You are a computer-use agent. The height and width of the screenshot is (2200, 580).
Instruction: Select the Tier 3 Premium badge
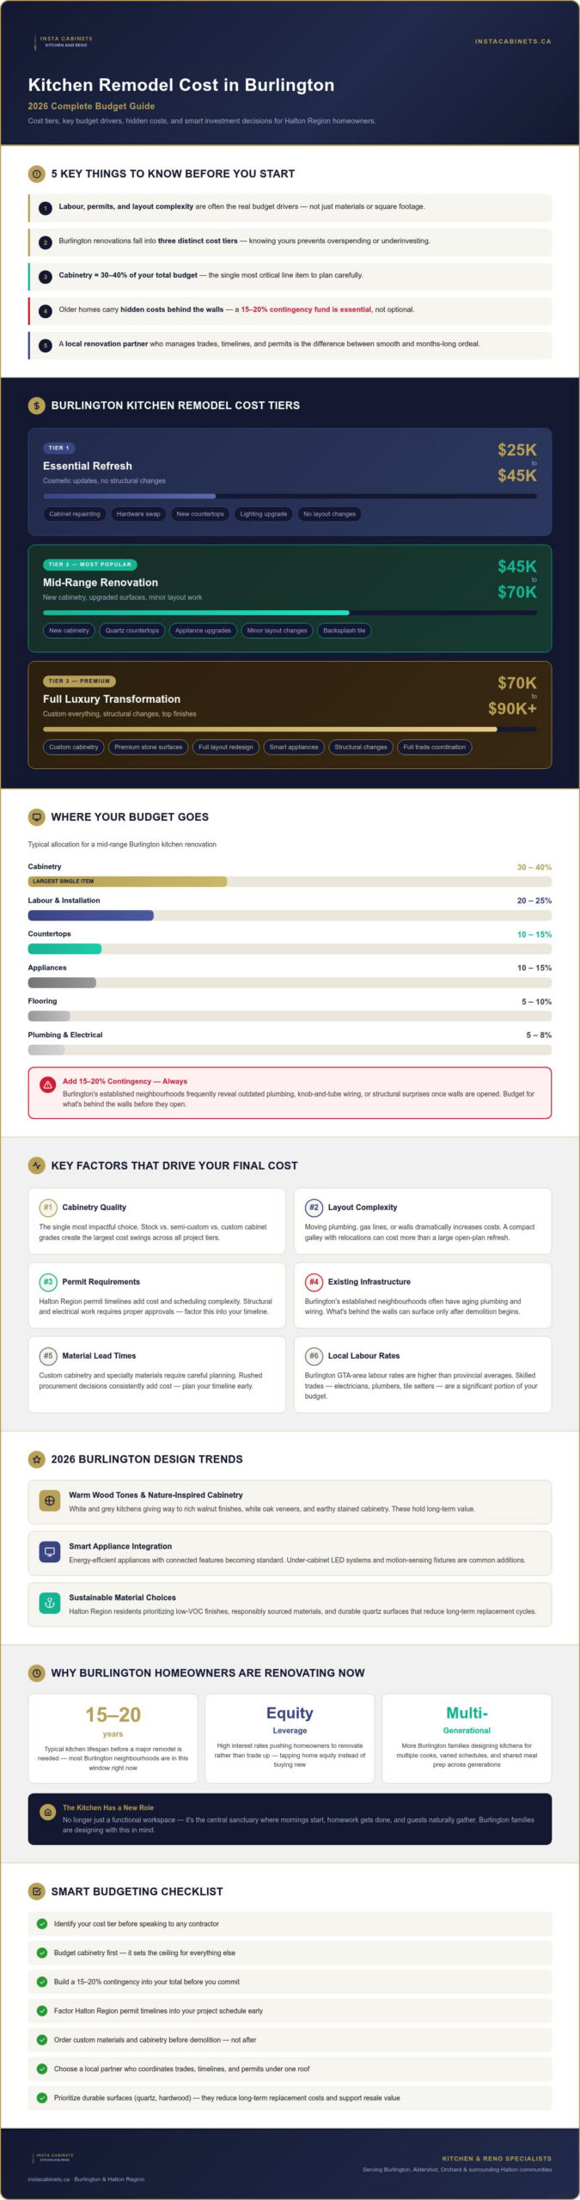coord(79,681)
